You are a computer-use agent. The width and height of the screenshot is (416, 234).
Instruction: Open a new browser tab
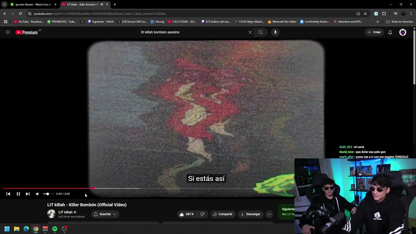pyautogui.click(x=115, y=5)
